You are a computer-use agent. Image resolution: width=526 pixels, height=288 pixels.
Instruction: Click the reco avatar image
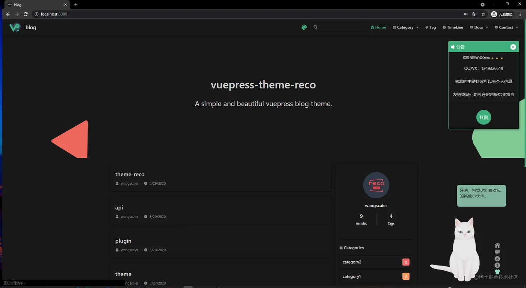(x=376, y=185)
